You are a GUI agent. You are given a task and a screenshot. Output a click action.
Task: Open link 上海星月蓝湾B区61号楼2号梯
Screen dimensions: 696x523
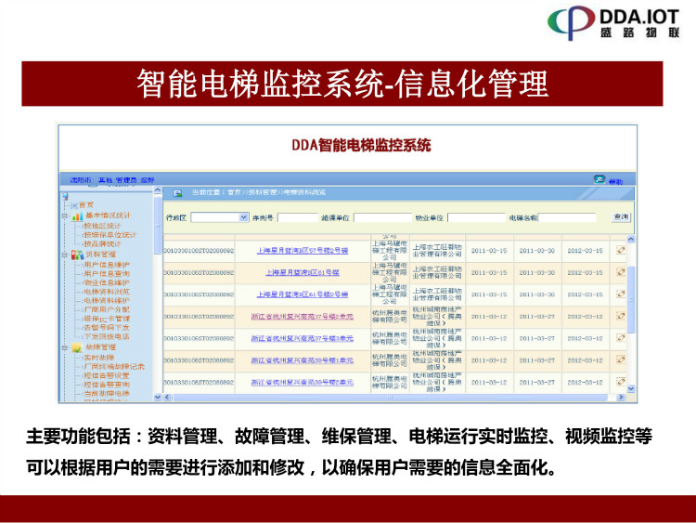click(x=303, y=294)
